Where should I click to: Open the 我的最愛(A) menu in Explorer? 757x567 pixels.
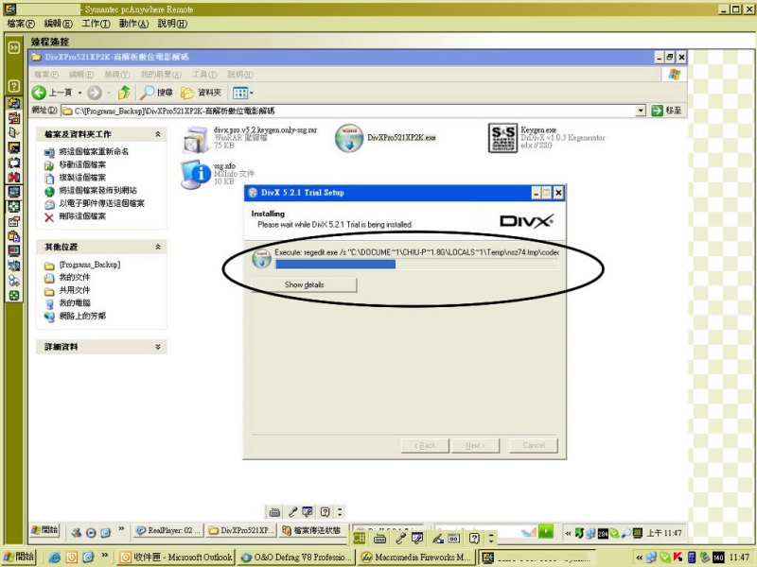pos(161,75)
